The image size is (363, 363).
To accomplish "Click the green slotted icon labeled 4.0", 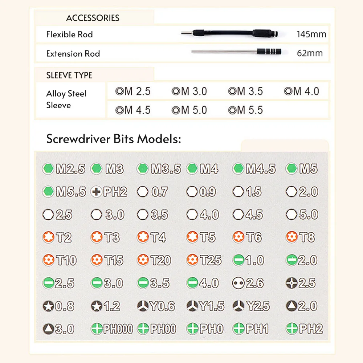I will click(x=192, y=283).
